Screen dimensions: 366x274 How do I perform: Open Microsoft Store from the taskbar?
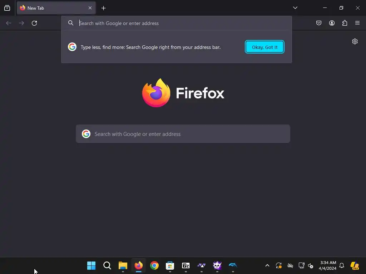[170, 265]
